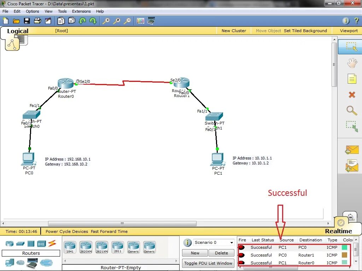Print using the printer icon

click(x=37, y=21)
